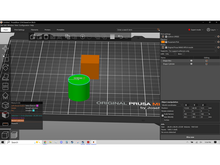
Task: Click the Restart selection button
Action: point(17,121)
